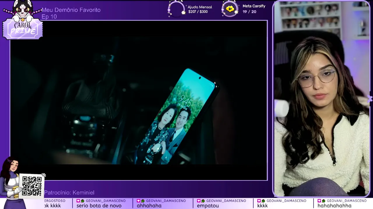Click the chat message 'hahahahahha'

pos(334,206)
